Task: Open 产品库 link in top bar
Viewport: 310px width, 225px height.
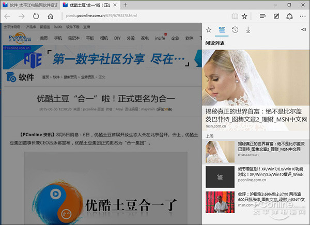Action: pyautogui.click(x=31, y=27)
